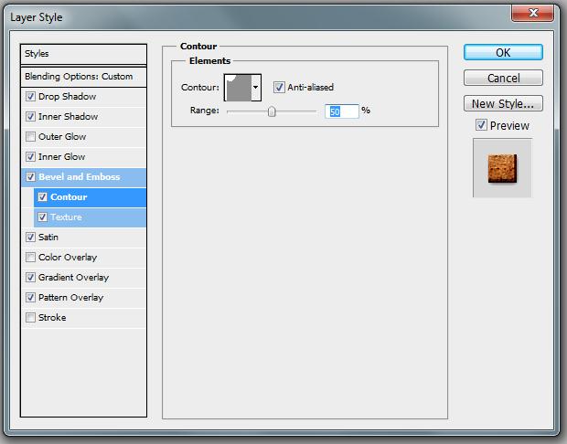Open the Texture sub-item settings
The height and width of the screenshot is (444, 567).
pos(67,217)
